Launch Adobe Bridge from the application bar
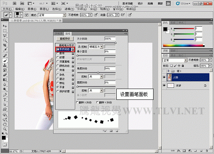The image size is (214, 154). point(14,3)
